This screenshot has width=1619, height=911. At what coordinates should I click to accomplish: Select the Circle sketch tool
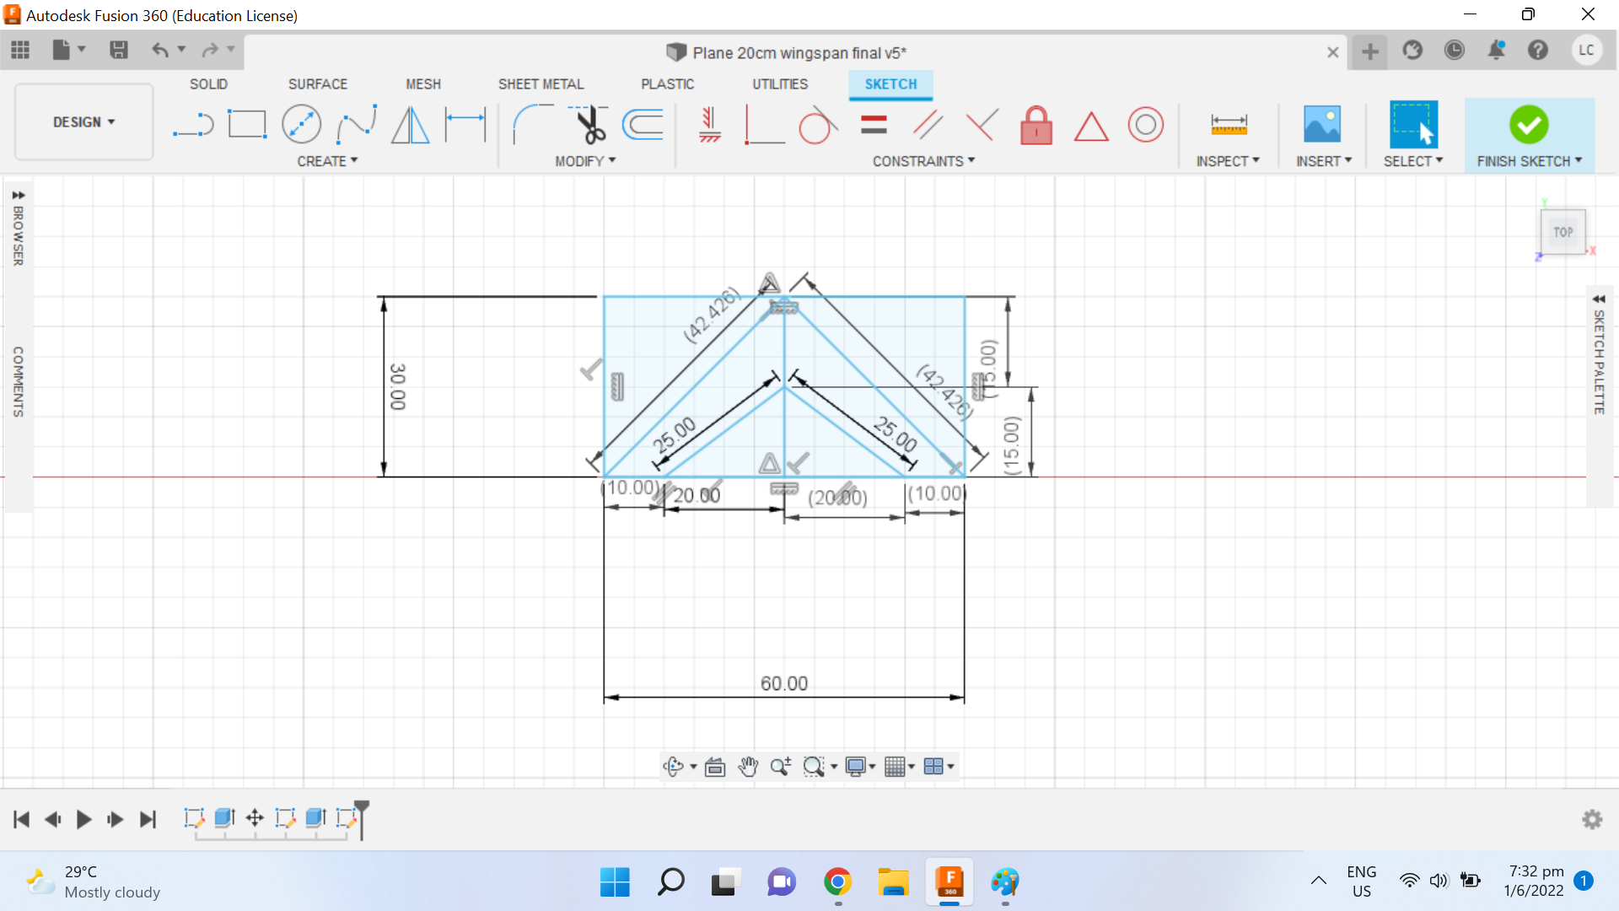(x=301, y=124)
